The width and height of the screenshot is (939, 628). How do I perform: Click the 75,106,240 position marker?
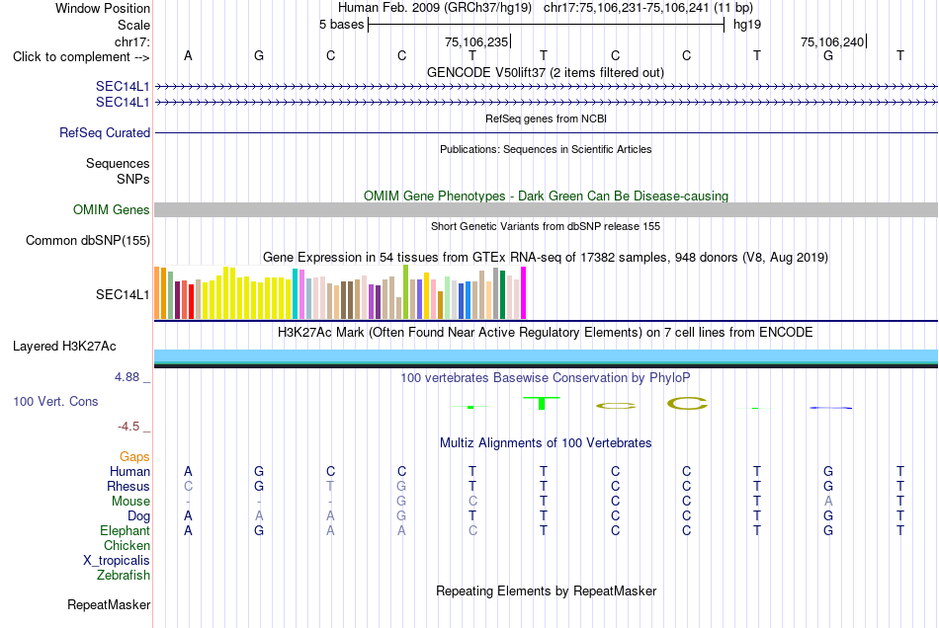833,41
